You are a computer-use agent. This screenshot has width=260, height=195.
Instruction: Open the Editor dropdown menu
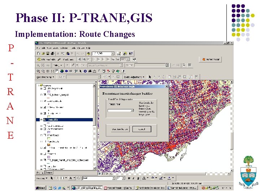tap(57, 65)
